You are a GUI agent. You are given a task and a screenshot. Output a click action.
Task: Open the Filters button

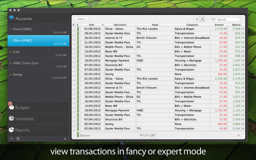click(81, 19)
